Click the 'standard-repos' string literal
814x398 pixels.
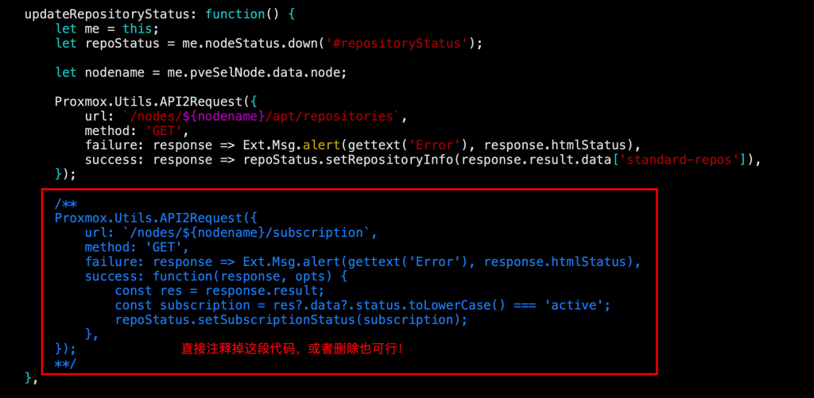coord(684,160)
